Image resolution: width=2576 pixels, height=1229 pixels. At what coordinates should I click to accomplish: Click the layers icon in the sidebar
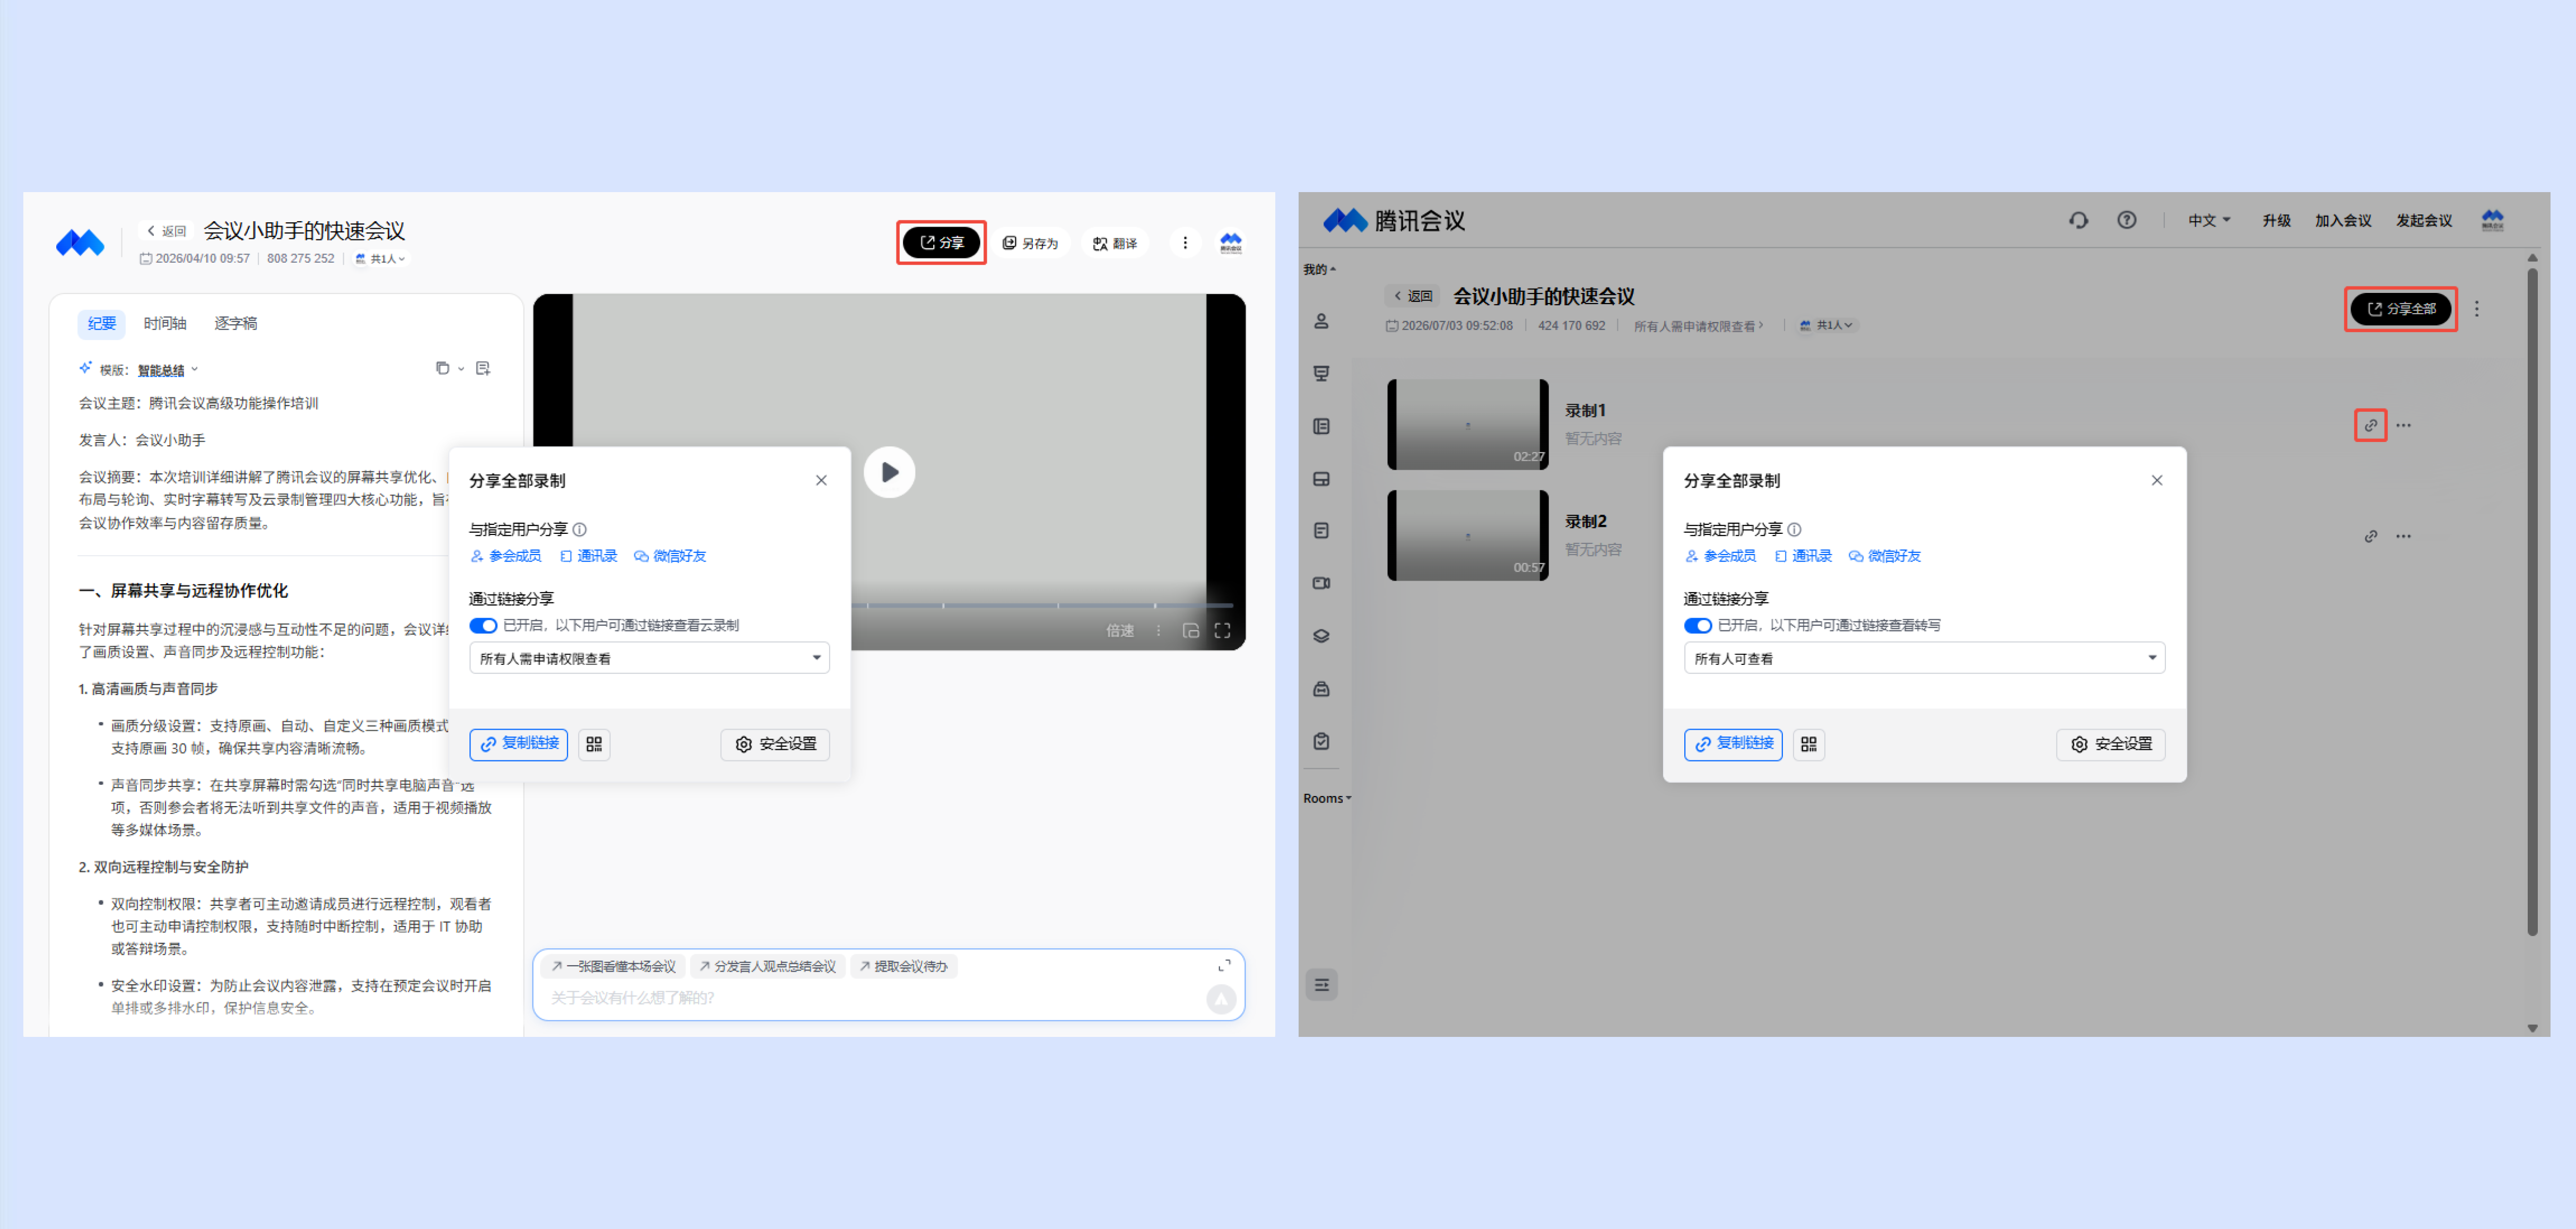[1321, 636]
